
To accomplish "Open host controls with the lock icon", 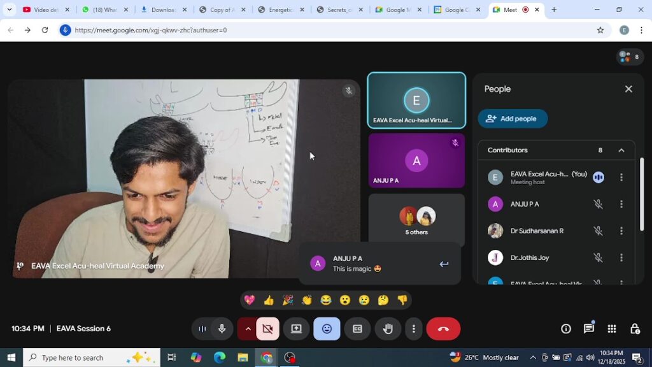I will (634, 329).
